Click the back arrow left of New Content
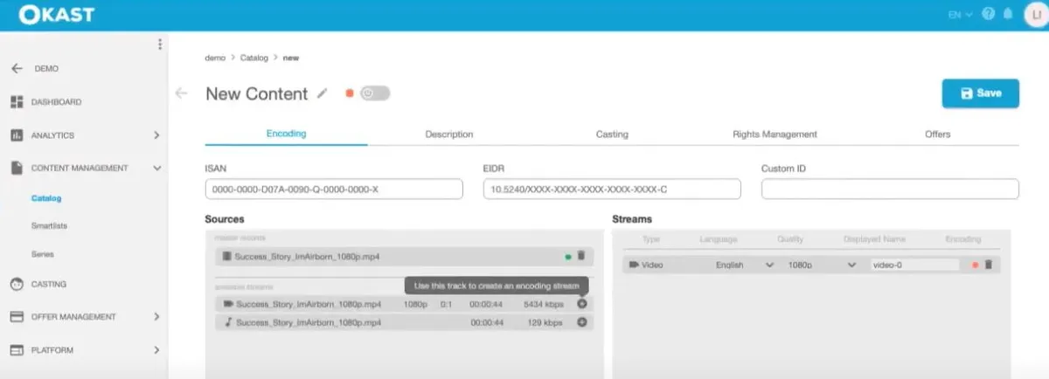1049x379 pixels. point(182,93)
